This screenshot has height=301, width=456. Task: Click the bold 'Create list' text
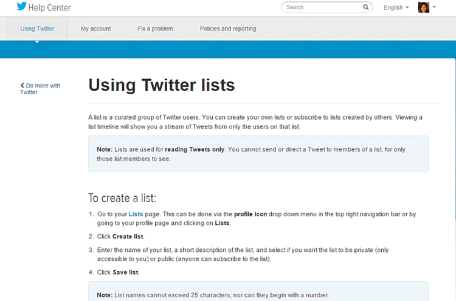click(x=128, y=237)
